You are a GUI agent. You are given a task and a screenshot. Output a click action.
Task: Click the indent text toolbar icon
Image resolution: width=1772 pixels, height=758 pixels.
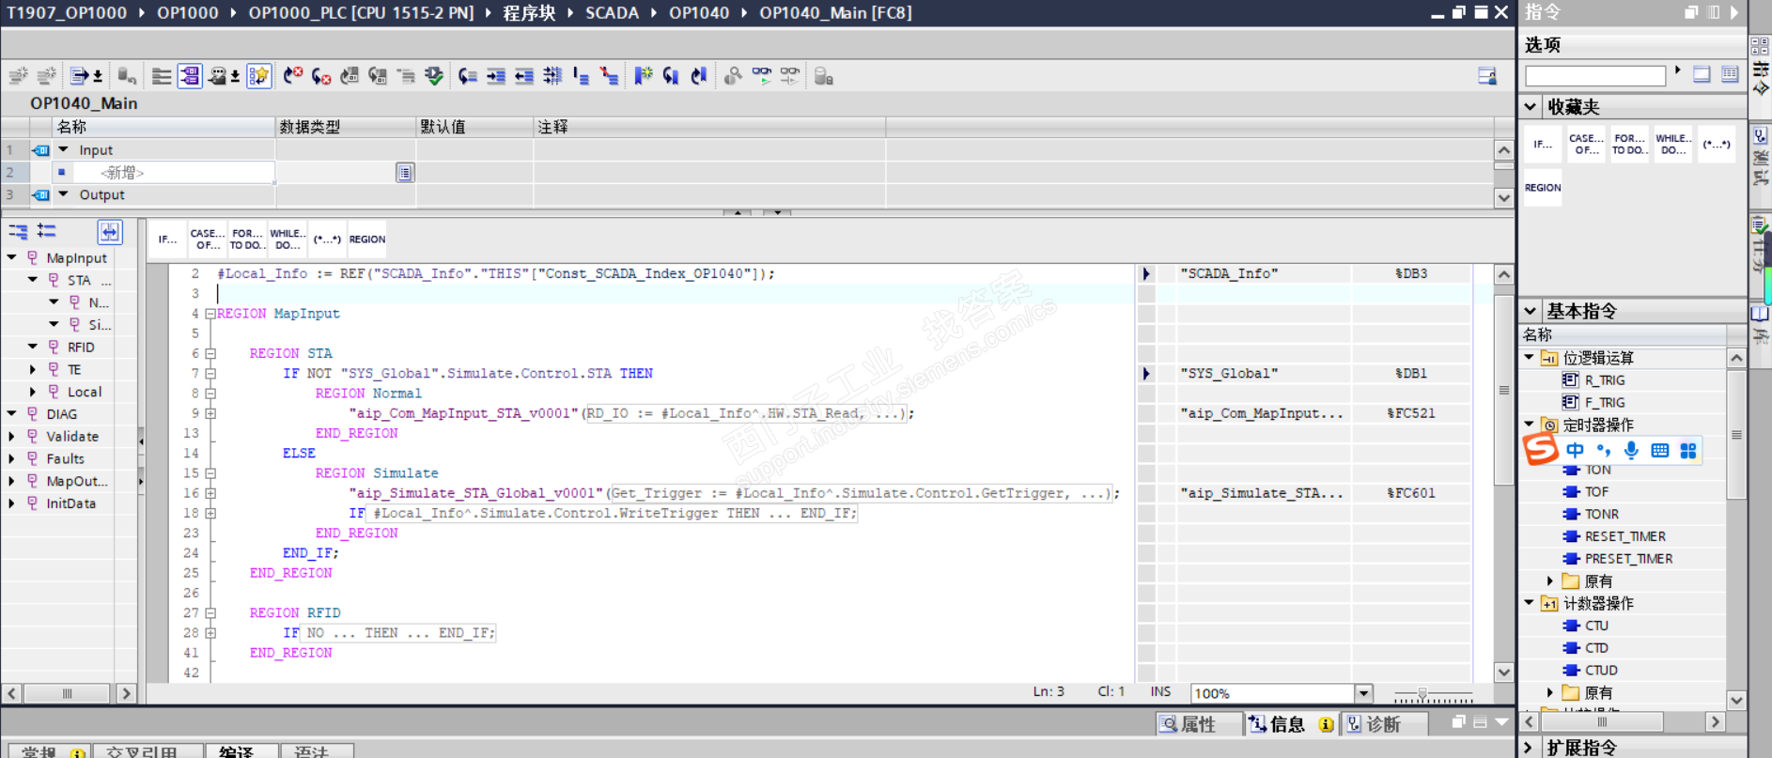click(496, 76)
